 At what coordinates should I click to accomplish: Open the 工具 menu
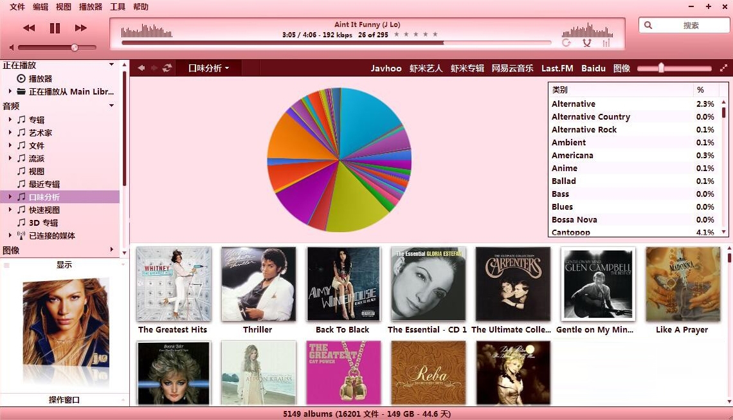pos(118,7)
